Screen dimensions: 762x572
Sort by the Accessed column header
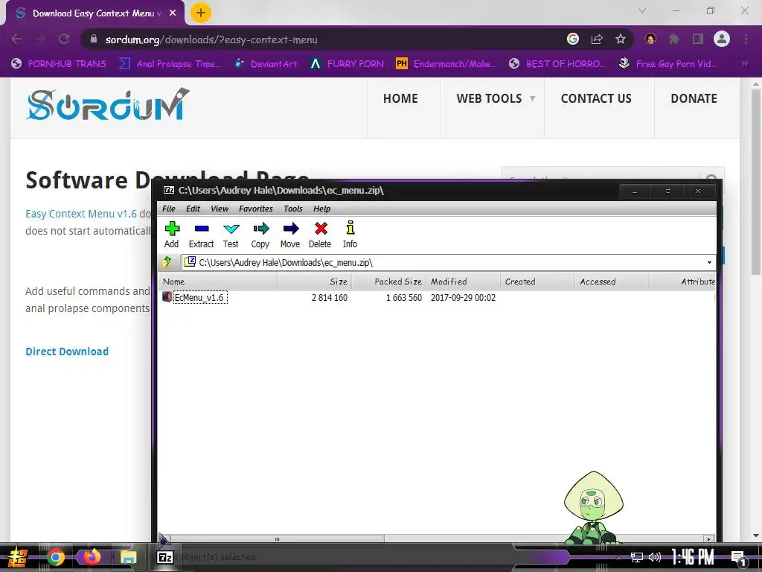[x=612, y=282]
